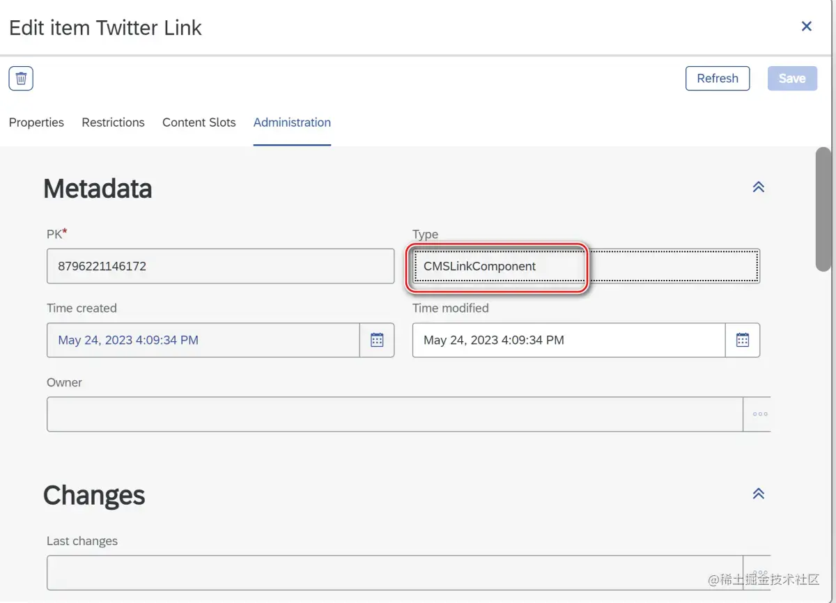Click the Time modified date field
The image size is (836, 603).
coord(568,340)
